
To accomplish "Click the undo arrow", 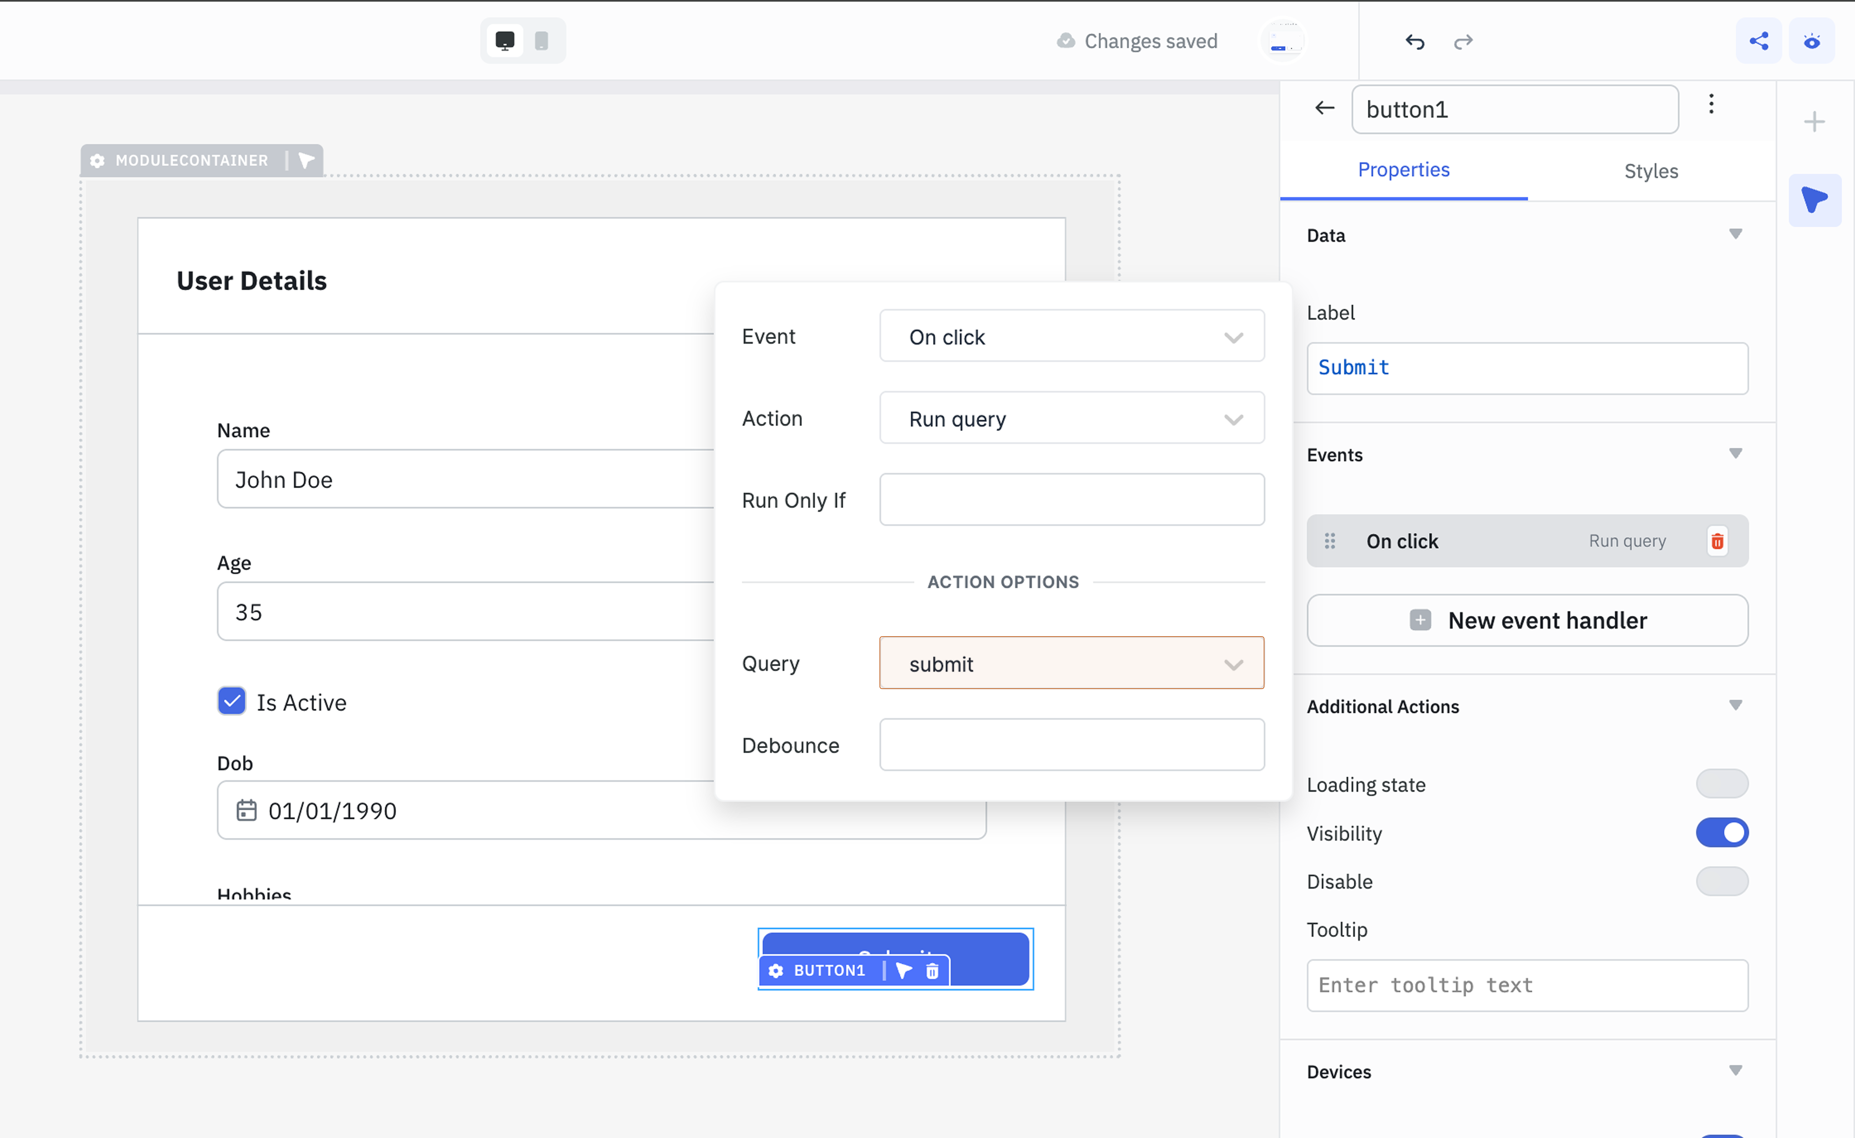I will click(x=1415, y=41).
